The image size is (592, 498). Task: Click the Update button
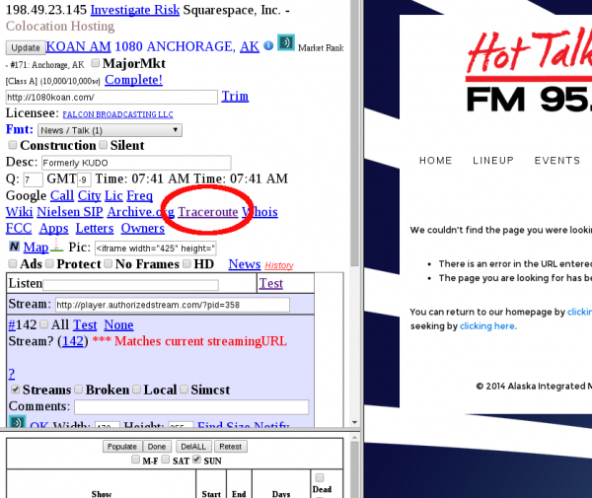pos(26,48)
